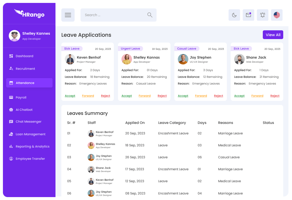Forward Joy Stephen's casual leave request
The height and width of the screenshot is (200, 292).
point(201,96)
